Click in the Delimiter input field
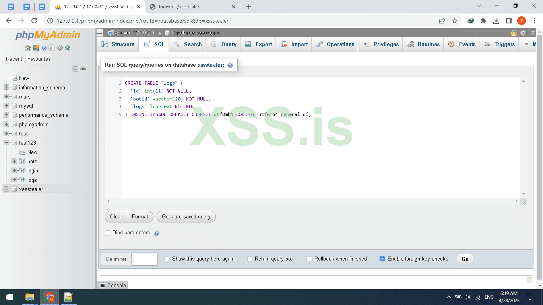 [144, 259]
